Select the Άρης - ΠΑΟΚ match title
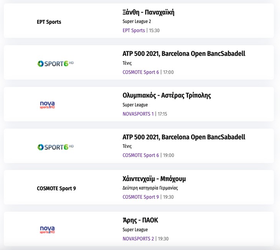Screen dimensions: 280x250 (x=140, y=220)
